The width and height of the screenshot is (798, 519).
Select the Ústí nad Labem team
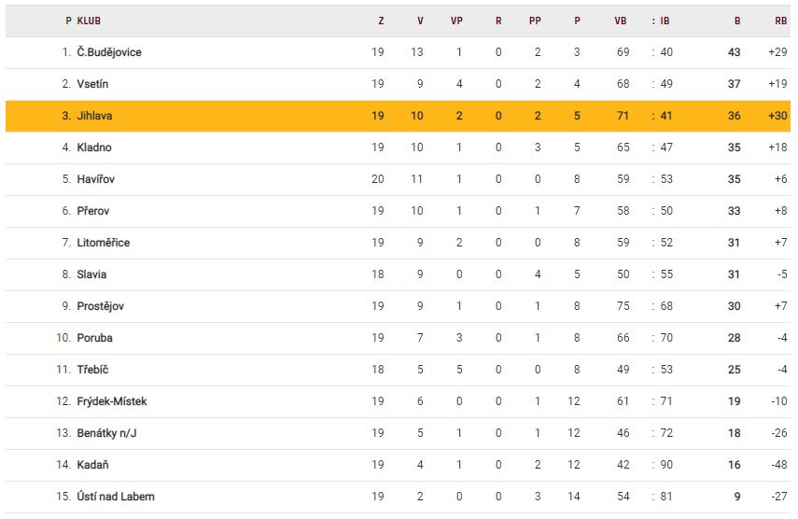[116, 497]
